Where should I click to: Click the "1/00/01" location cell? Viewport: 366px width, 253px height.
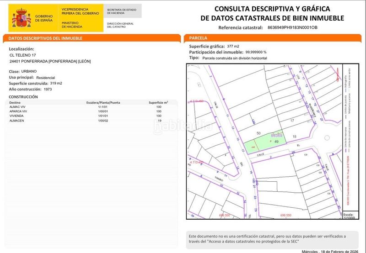pos(103,111)
